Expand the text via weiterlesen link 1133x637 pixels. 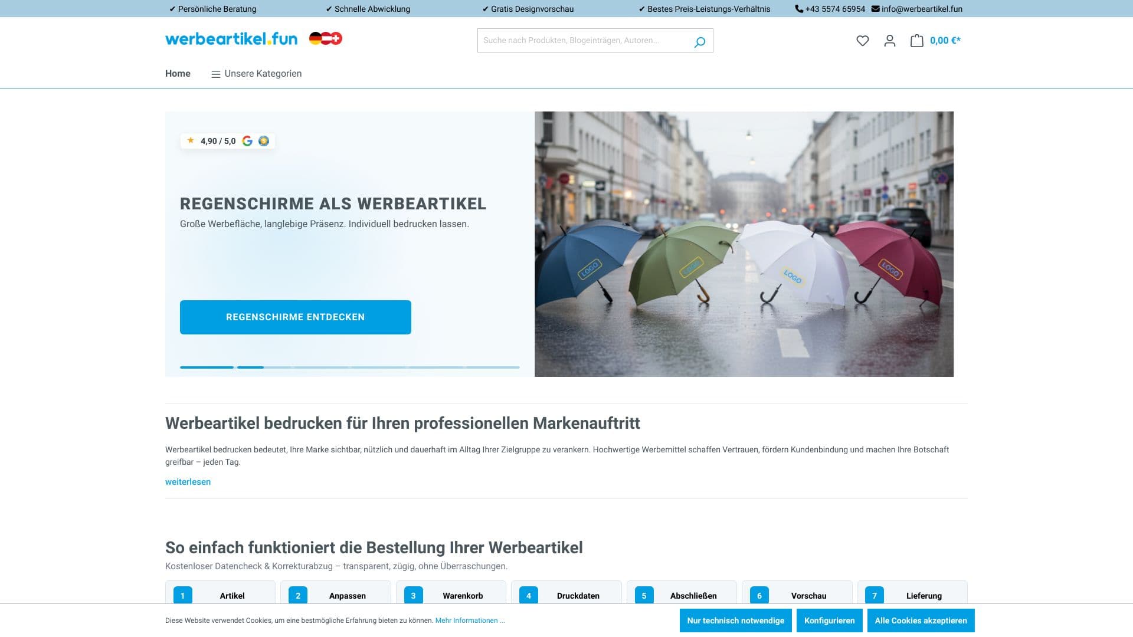[x=188, y=482]
